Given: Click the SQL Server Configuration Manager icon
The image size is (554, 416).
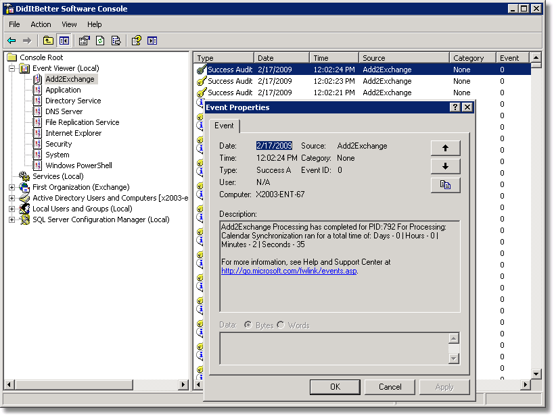Looking at the screenshot, I should tap(24, 219).
